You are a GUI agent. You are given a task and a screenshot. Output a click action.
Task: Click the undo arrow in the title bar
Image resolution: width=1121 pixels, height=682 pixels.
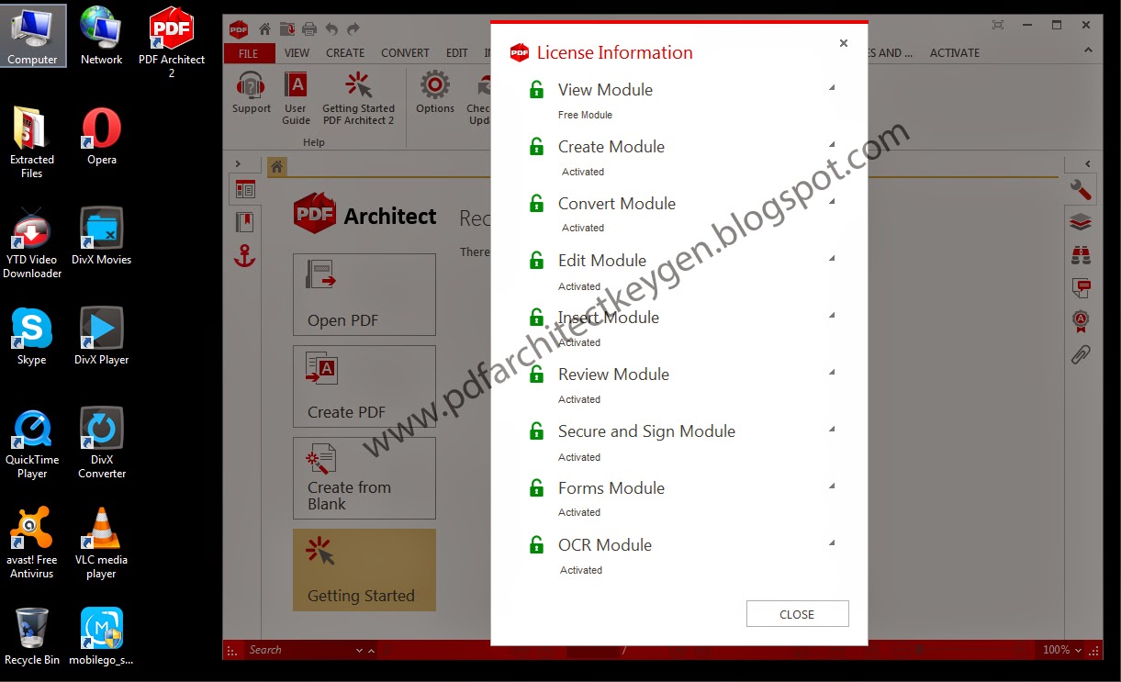(x=332, y=28)
